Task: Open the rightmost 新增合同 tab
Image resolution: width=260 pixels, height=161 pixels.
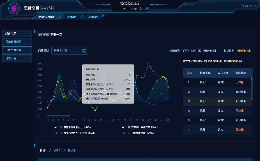Action: click(93, 17)
